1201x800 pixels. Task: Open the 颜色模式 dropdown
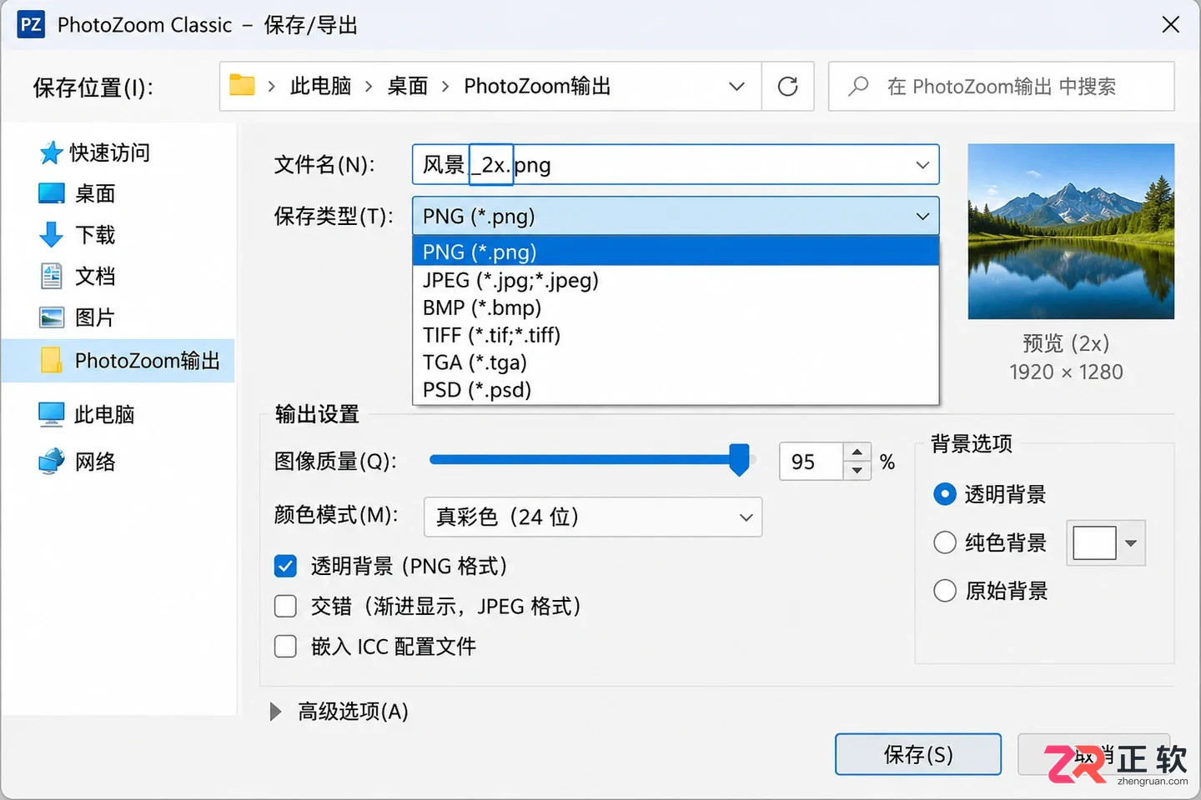point(593,517)
